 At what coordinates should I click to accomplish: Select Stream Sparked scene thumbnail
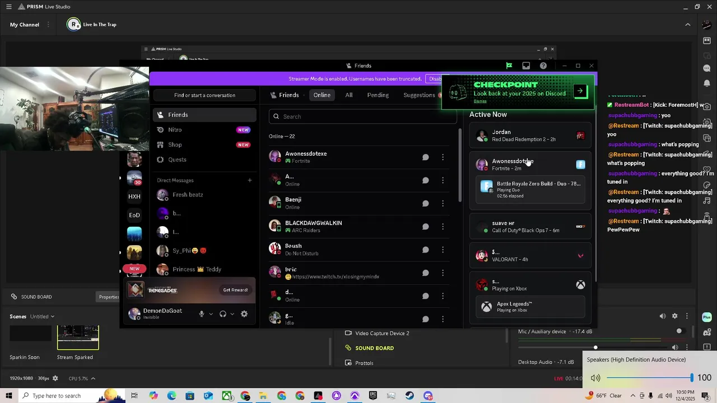tap(78, 337)
